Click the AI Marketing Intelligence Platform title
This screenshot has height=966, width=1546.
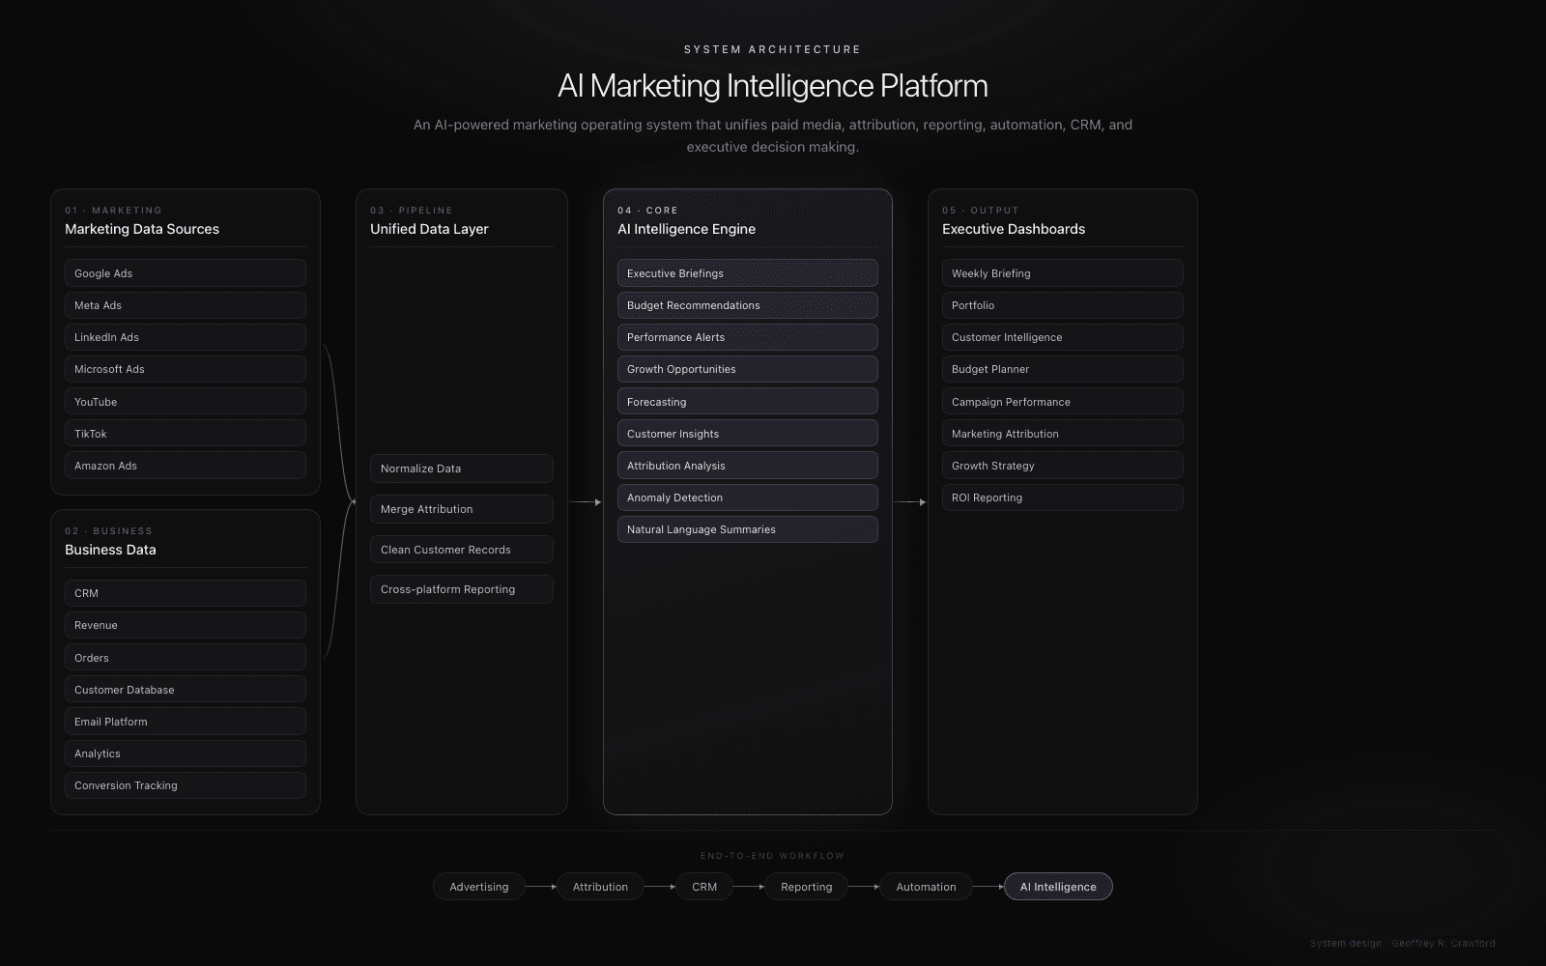pos(773,86)
